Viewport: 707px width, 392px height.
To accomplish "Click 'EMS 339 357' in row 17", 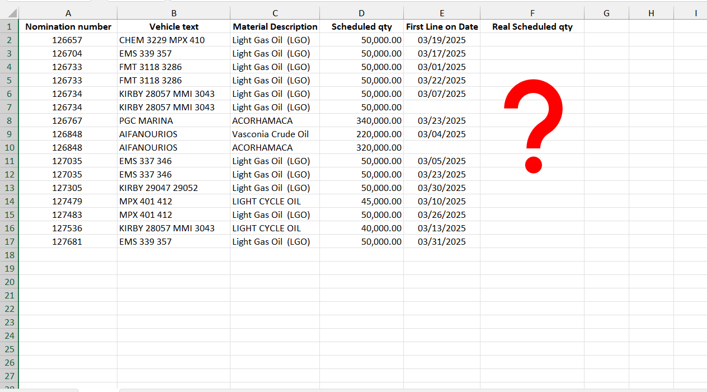I will 174,241.
